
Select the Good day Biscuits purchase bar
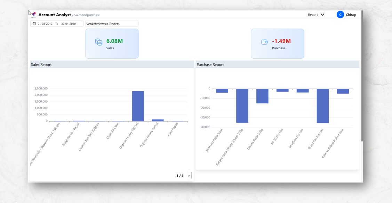[323, 105]
